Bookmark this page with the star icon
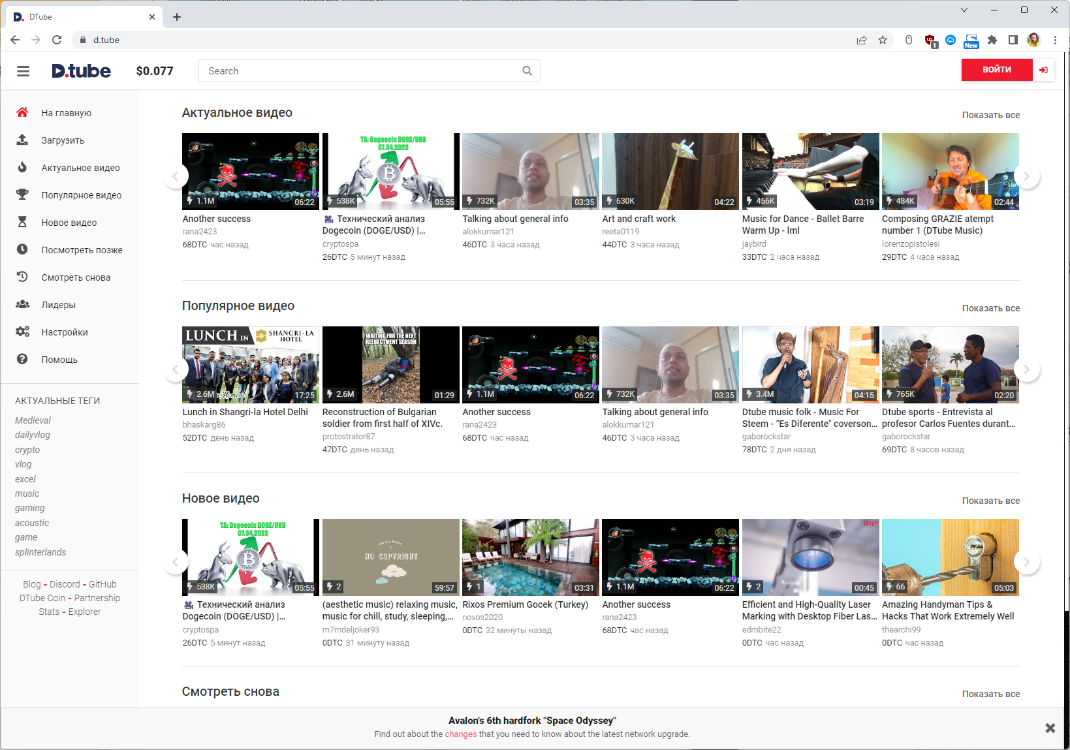This screenshot has width=1070, height=750. pos(883,40)
